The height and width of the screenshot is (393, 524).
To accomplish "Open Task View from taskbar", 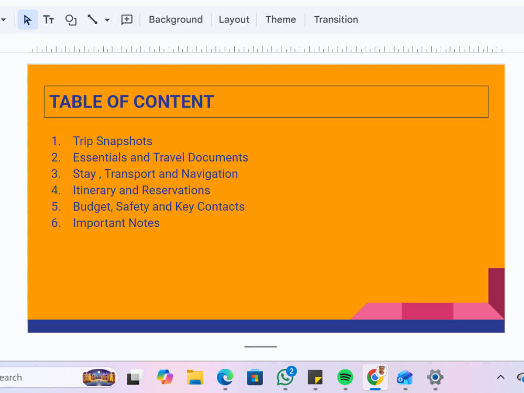I will tap(135, 377).
